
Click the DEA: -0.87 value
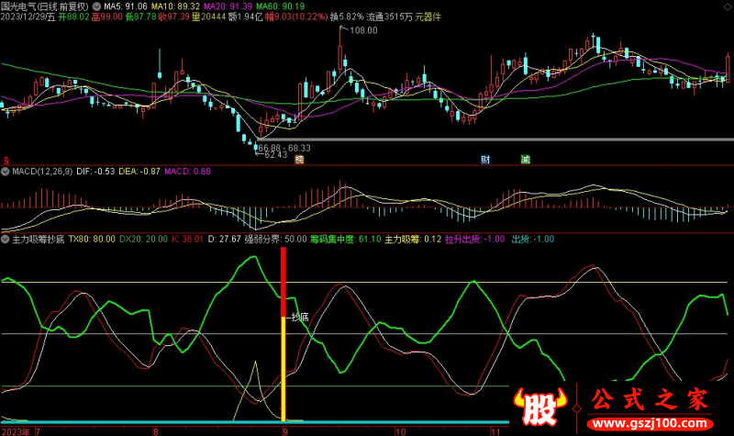[139, 172]
